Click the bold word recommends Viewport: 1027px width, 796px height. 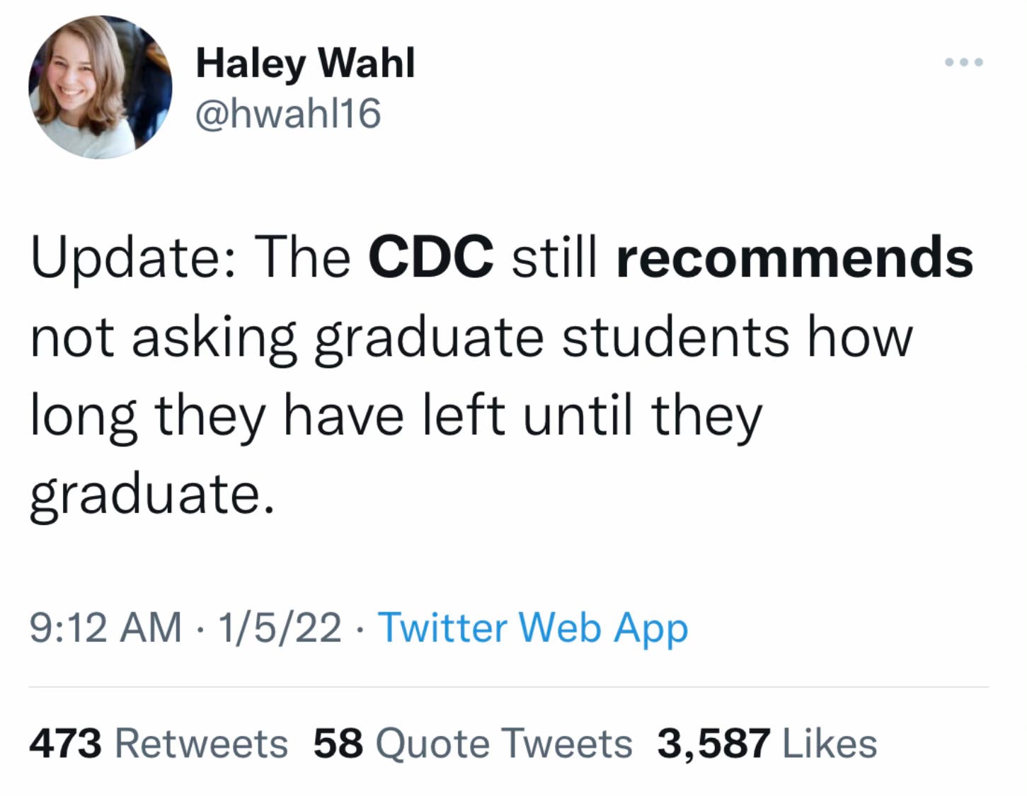[x=795, y=258]
